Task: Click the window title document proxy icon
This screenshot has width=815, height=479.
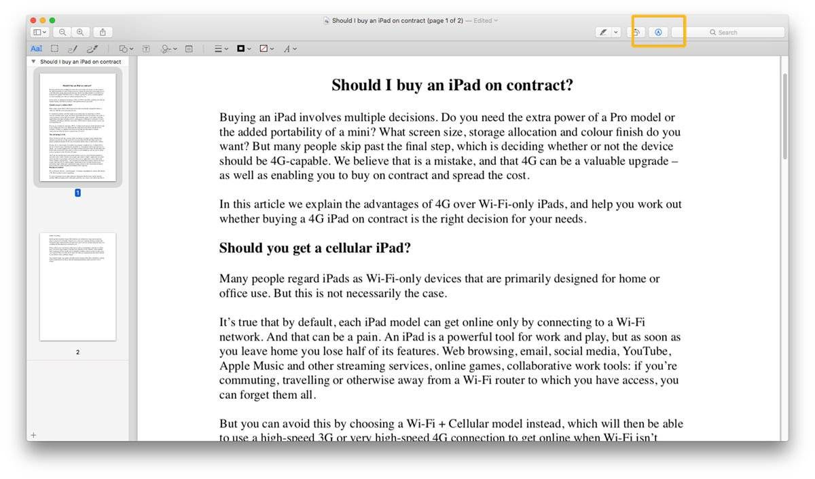Action: (x=327, y=20)
